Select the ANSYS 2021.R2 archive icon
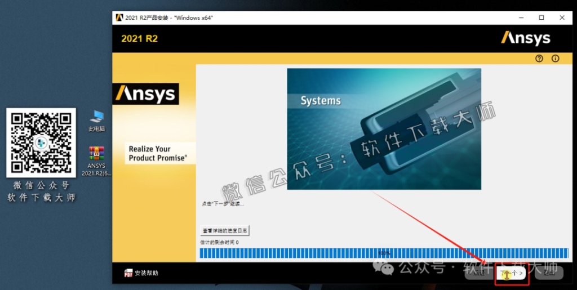 pyautogui.click(x=96, y=161)
